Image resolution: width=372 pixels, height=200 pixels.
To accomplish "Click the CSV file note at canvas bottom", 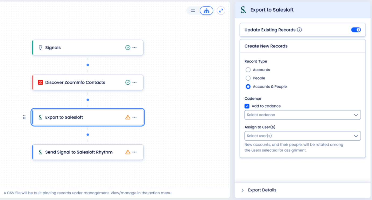I will pos(88,193).
